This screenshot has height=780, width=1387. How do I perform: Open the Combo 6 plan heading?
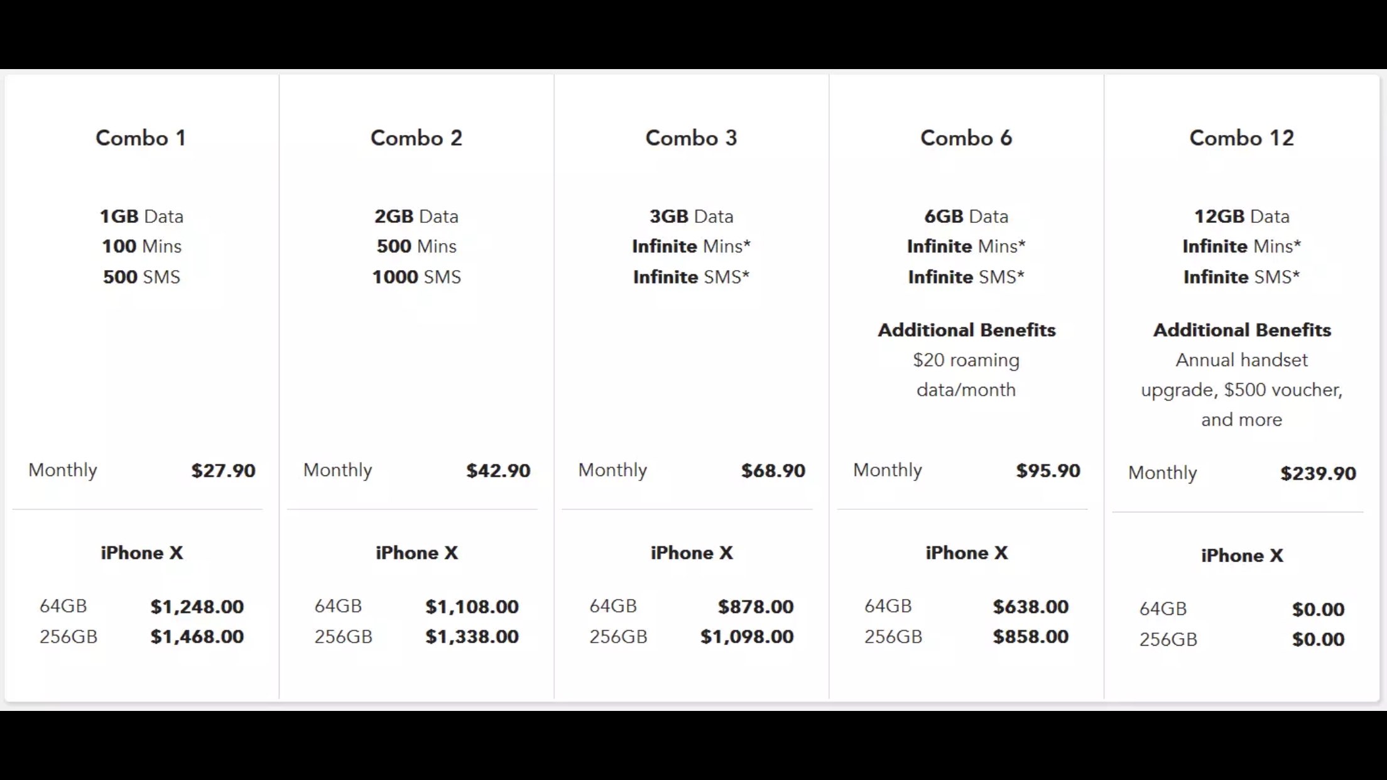pyautogui.click(x=966, y=138)
